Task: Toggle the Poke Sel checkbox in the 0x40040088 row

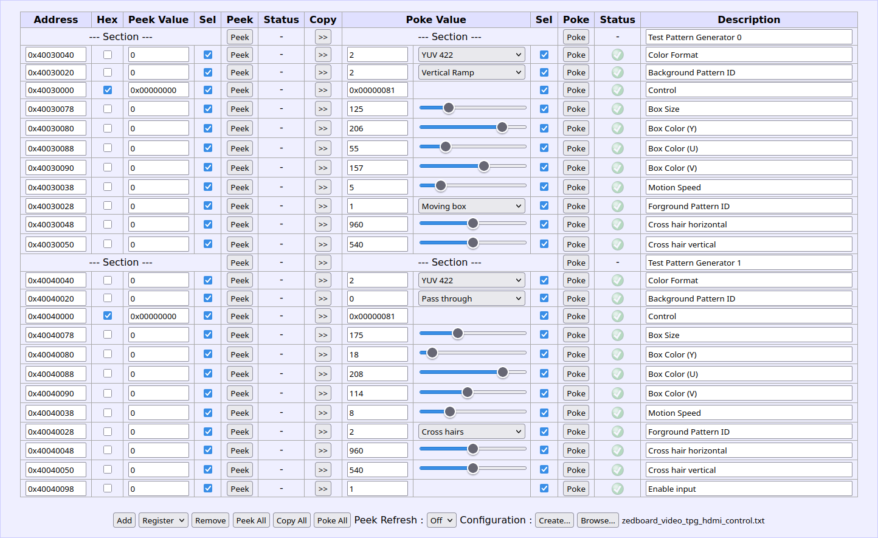Action: 544,374
